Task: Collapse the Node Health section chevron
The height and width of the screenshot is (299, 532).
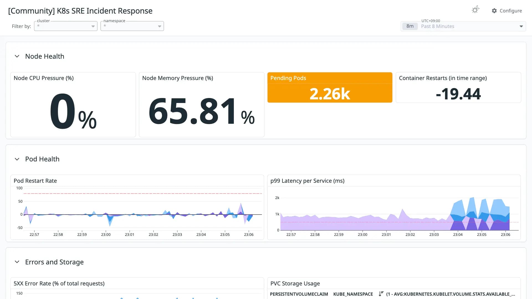Action: click(17, 56)
